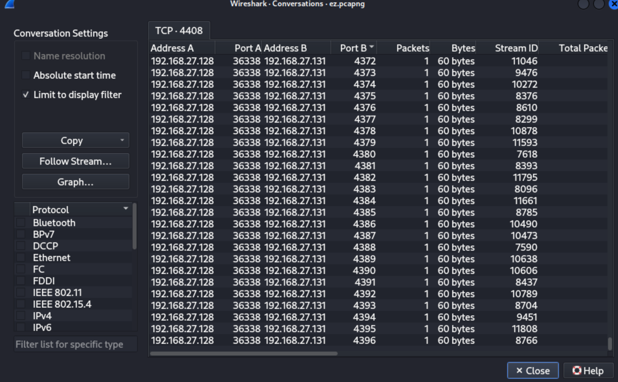The width and height of the screenshot is (618, 382).
Task: Select row with Port B 4381
Action: [379, 166]
